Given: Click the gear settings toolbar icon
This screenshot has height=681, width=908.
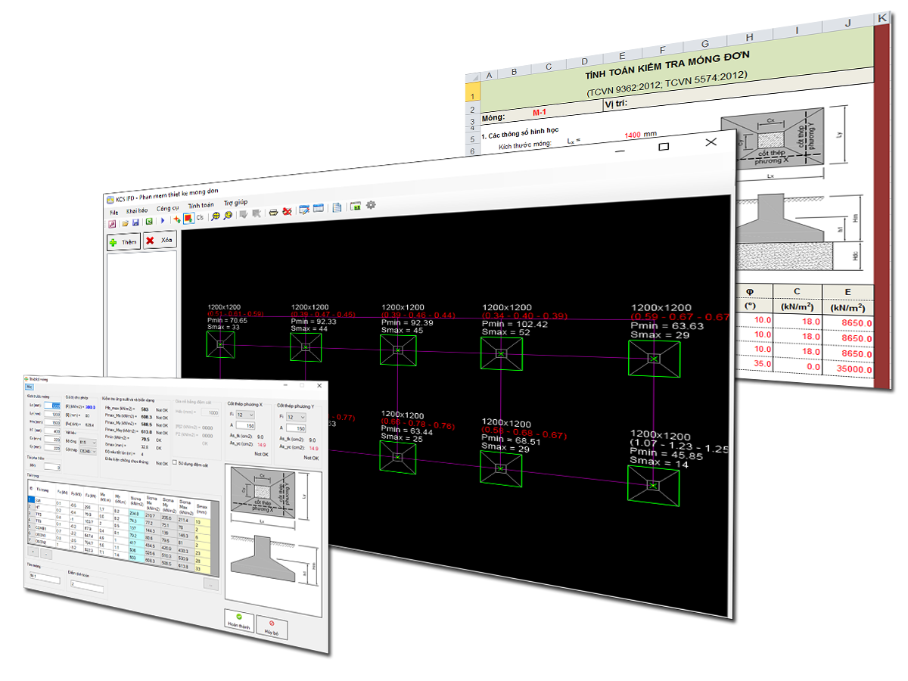Looking at the screenshot, I should (371, 205).
